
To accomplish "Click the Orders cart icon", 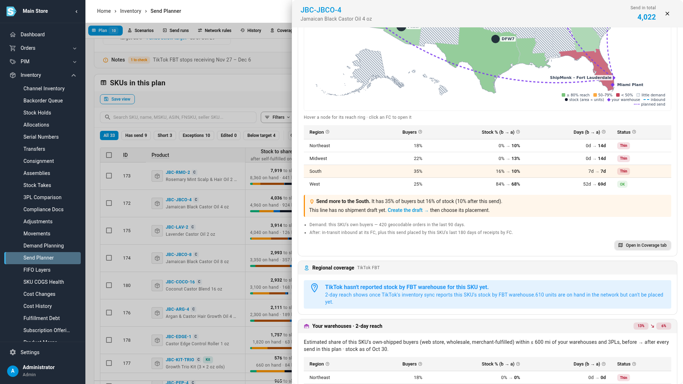I will [x=13, y=48].
